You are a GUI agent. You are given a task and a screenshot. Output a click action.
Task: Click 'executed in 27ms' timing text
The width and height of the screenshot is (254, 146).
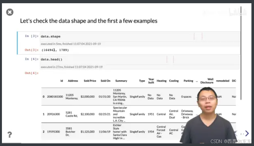(71, 67)
